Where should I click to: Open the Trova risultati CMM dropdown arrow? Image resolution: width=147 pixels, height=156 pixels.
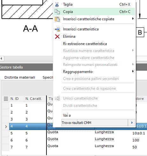[x=132, y=123]
